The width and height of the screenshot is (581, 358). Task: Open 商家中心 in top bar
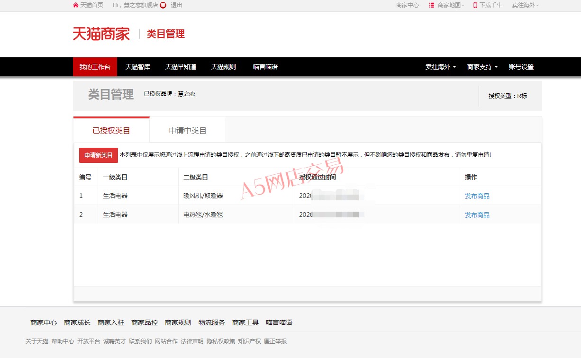coord(408,5)
